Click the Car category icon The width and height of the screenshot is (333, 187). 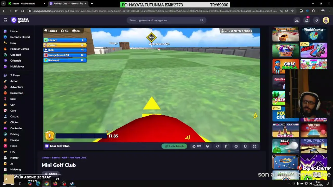5,105
